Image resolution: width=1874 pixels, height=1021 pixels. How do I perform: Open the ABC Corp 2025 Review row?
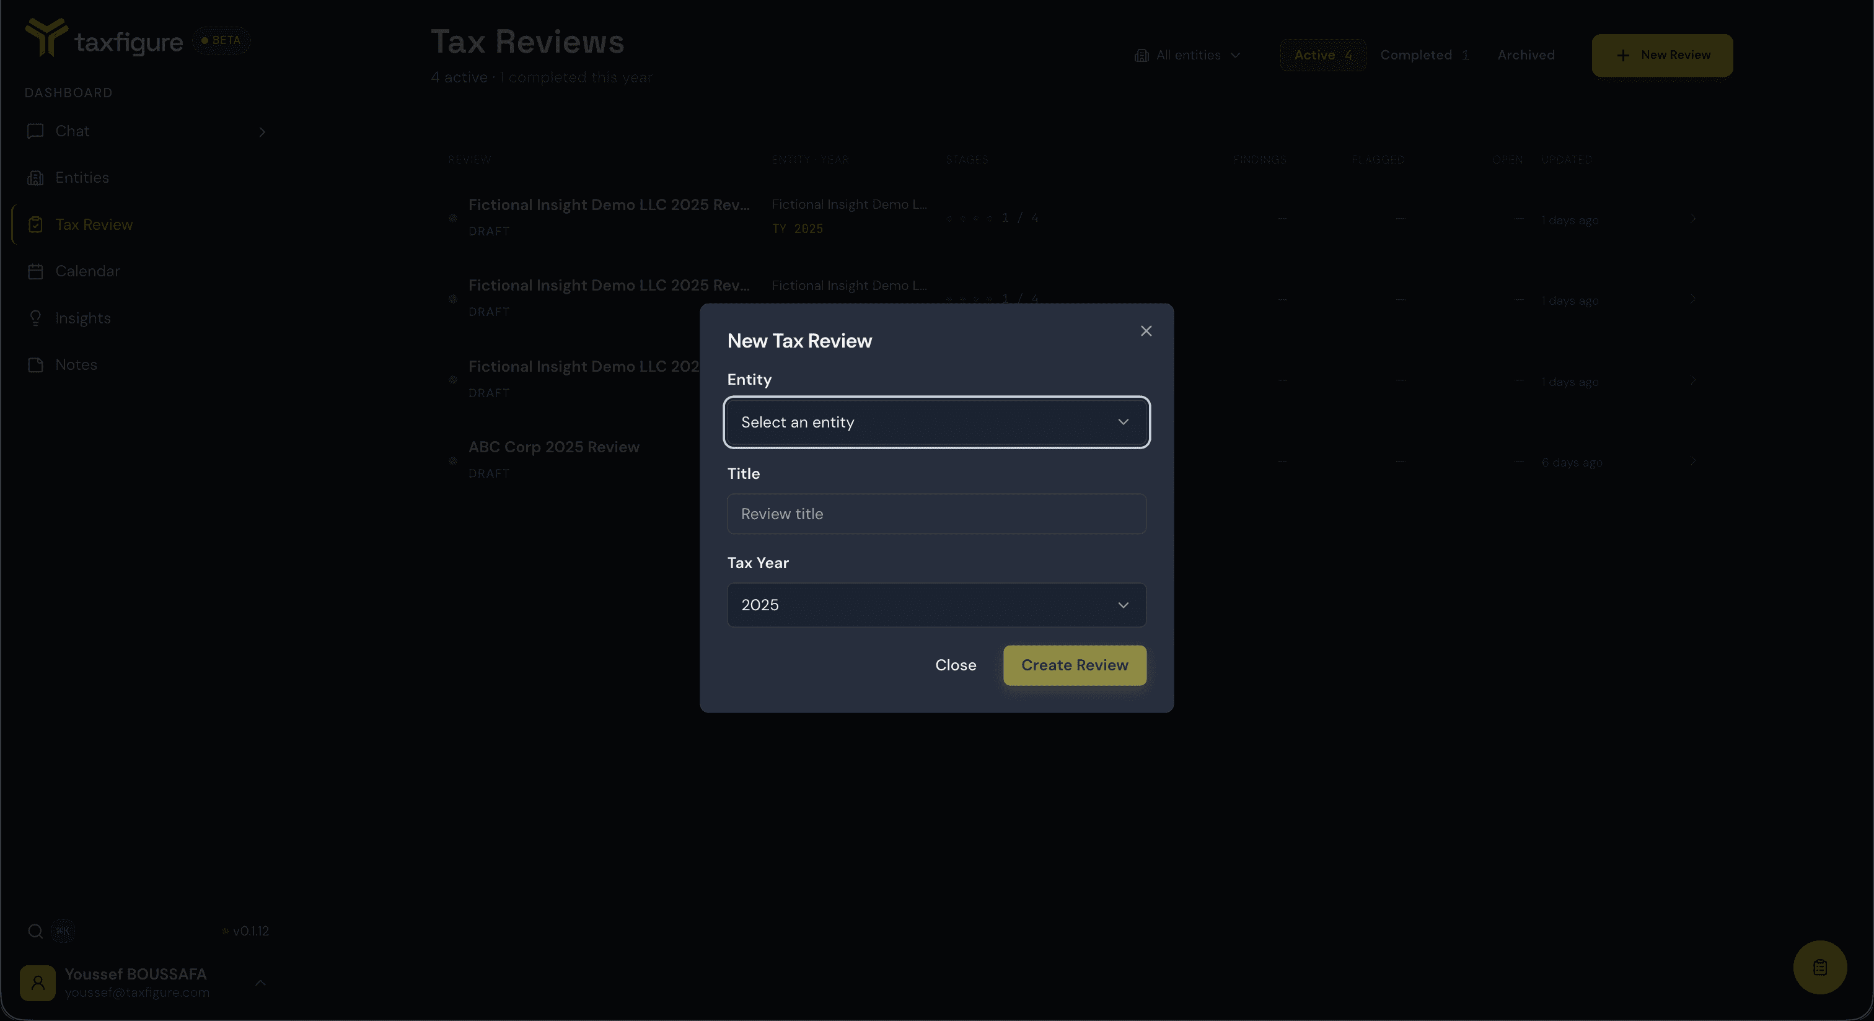(1072, 460)
